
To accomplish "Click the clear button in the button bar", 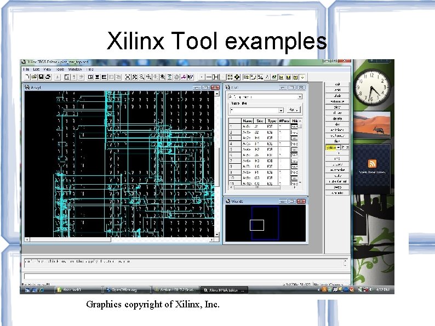I will (337, 107).
